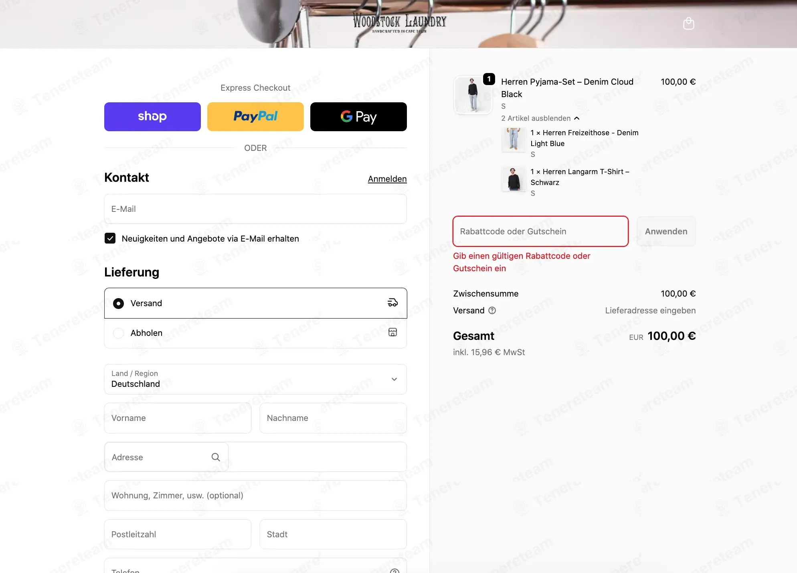
Task: Click the store pickup icon beside Abholen
Action: 392,332
